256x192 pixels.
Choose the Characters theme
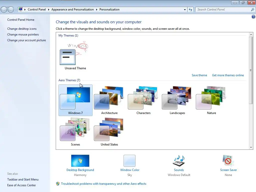click(143, 100)
